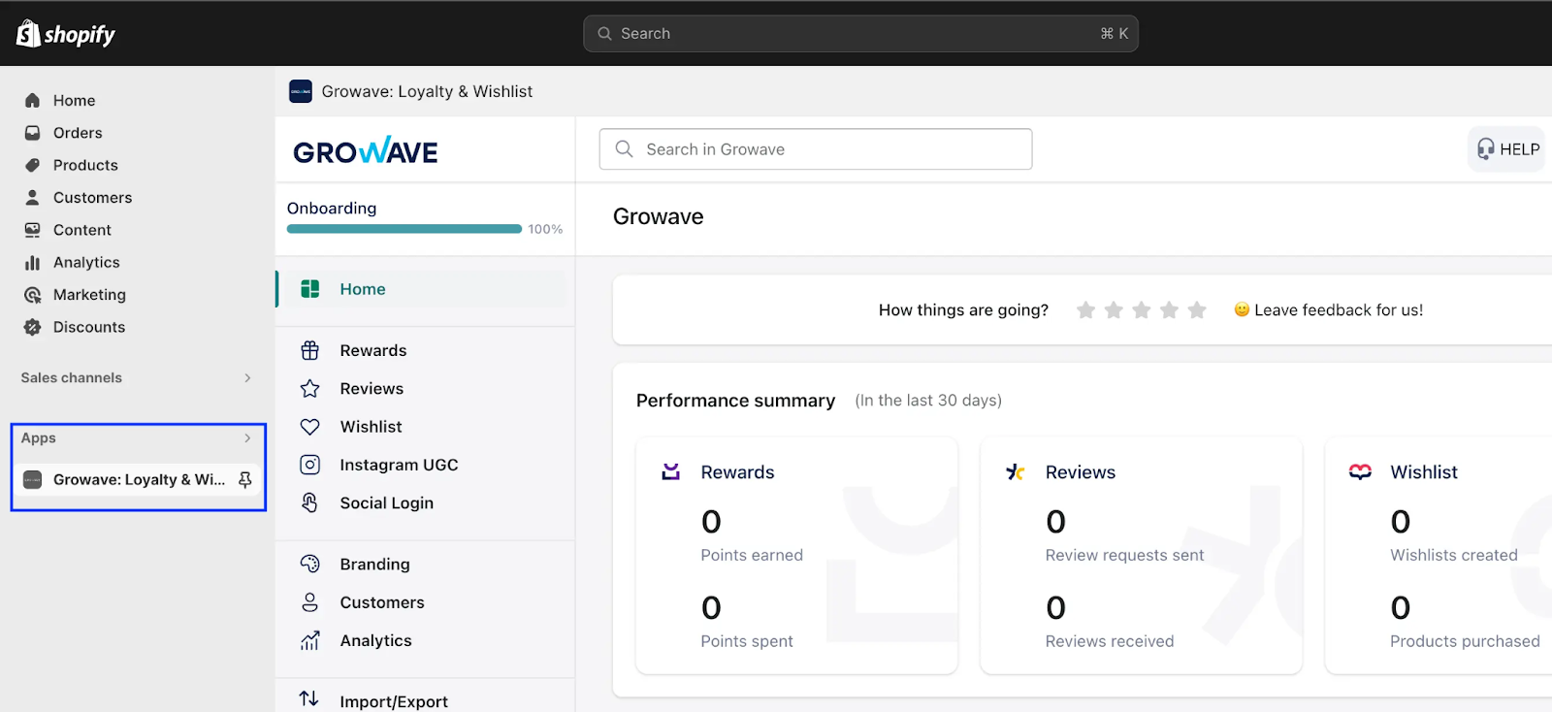1552x712 pixels.
Task: Click the Search in Growave field
Action: (816, 149)
